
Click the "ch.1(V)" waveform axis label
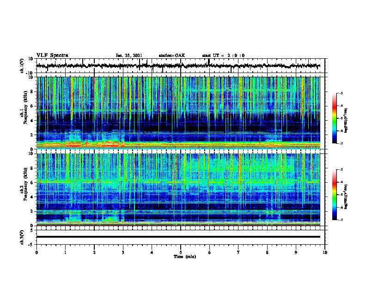(22, 66)
